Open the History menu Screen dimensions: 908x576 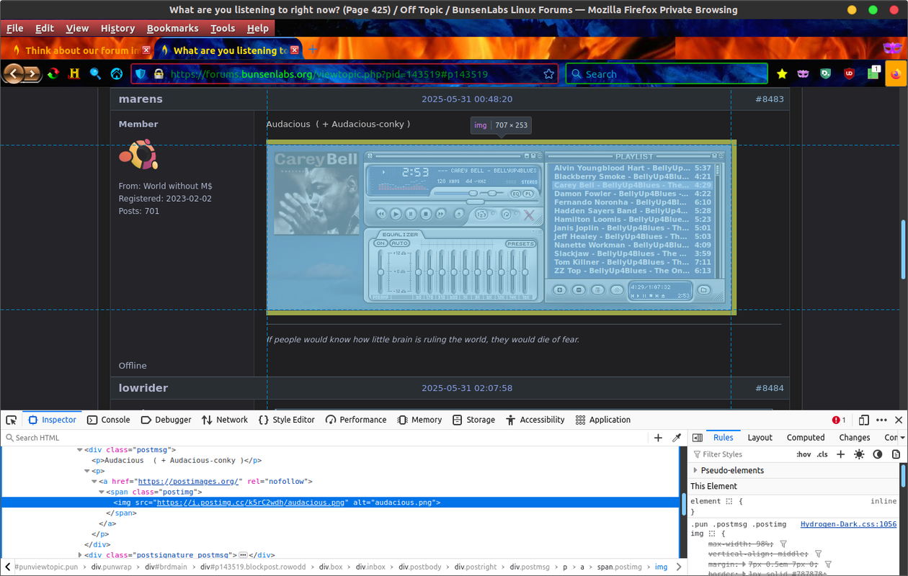[x=117, y=28]
